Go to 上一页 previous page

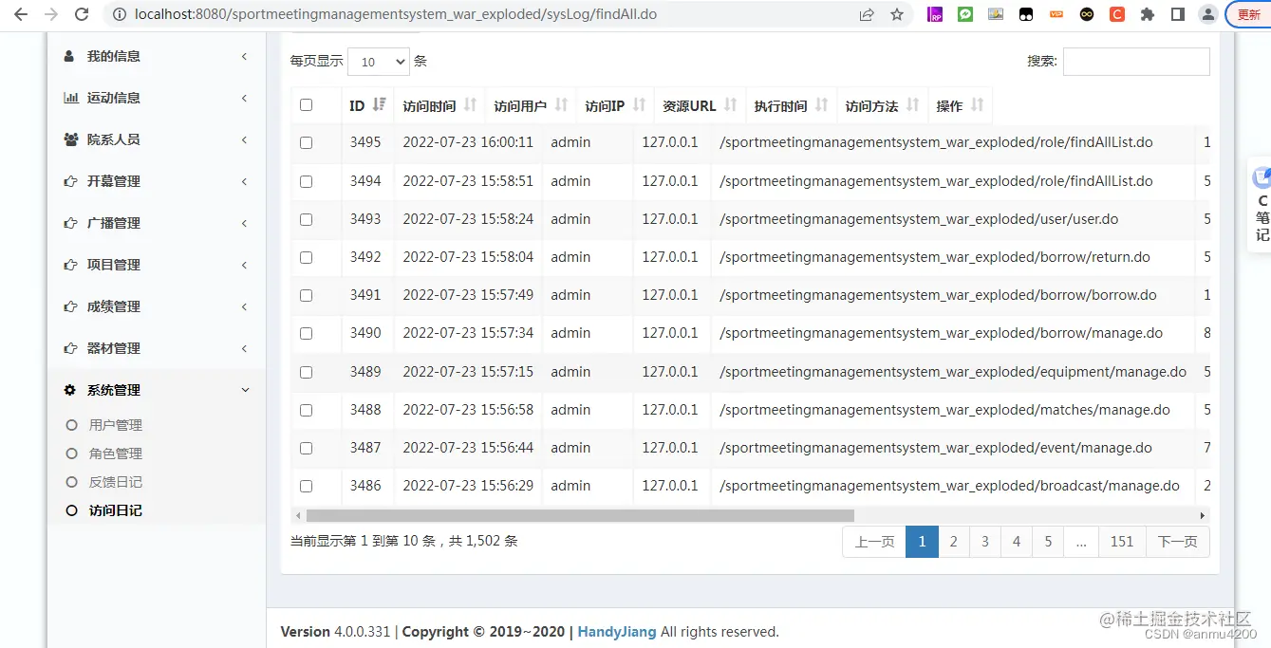coord(874,542)
